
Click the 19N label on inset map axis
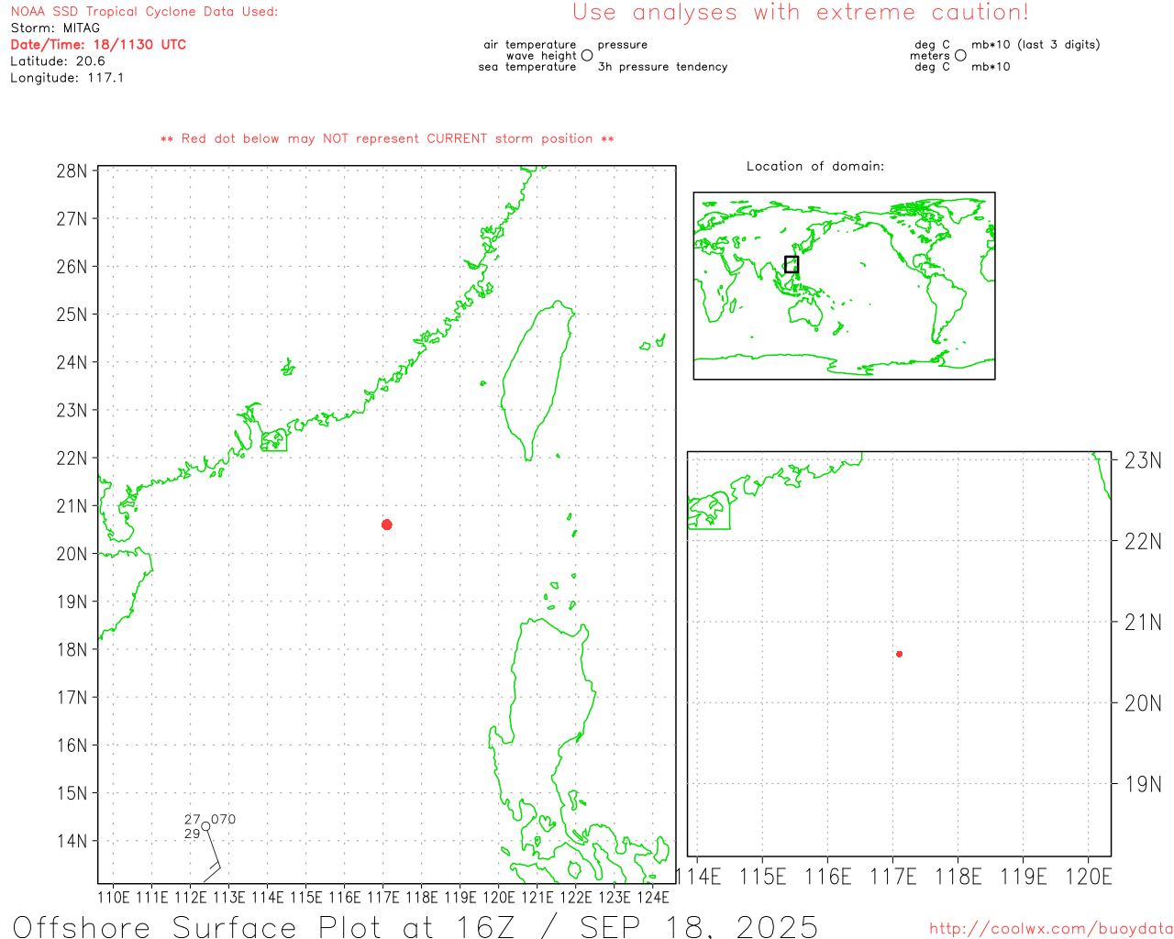click(1143, 784)
